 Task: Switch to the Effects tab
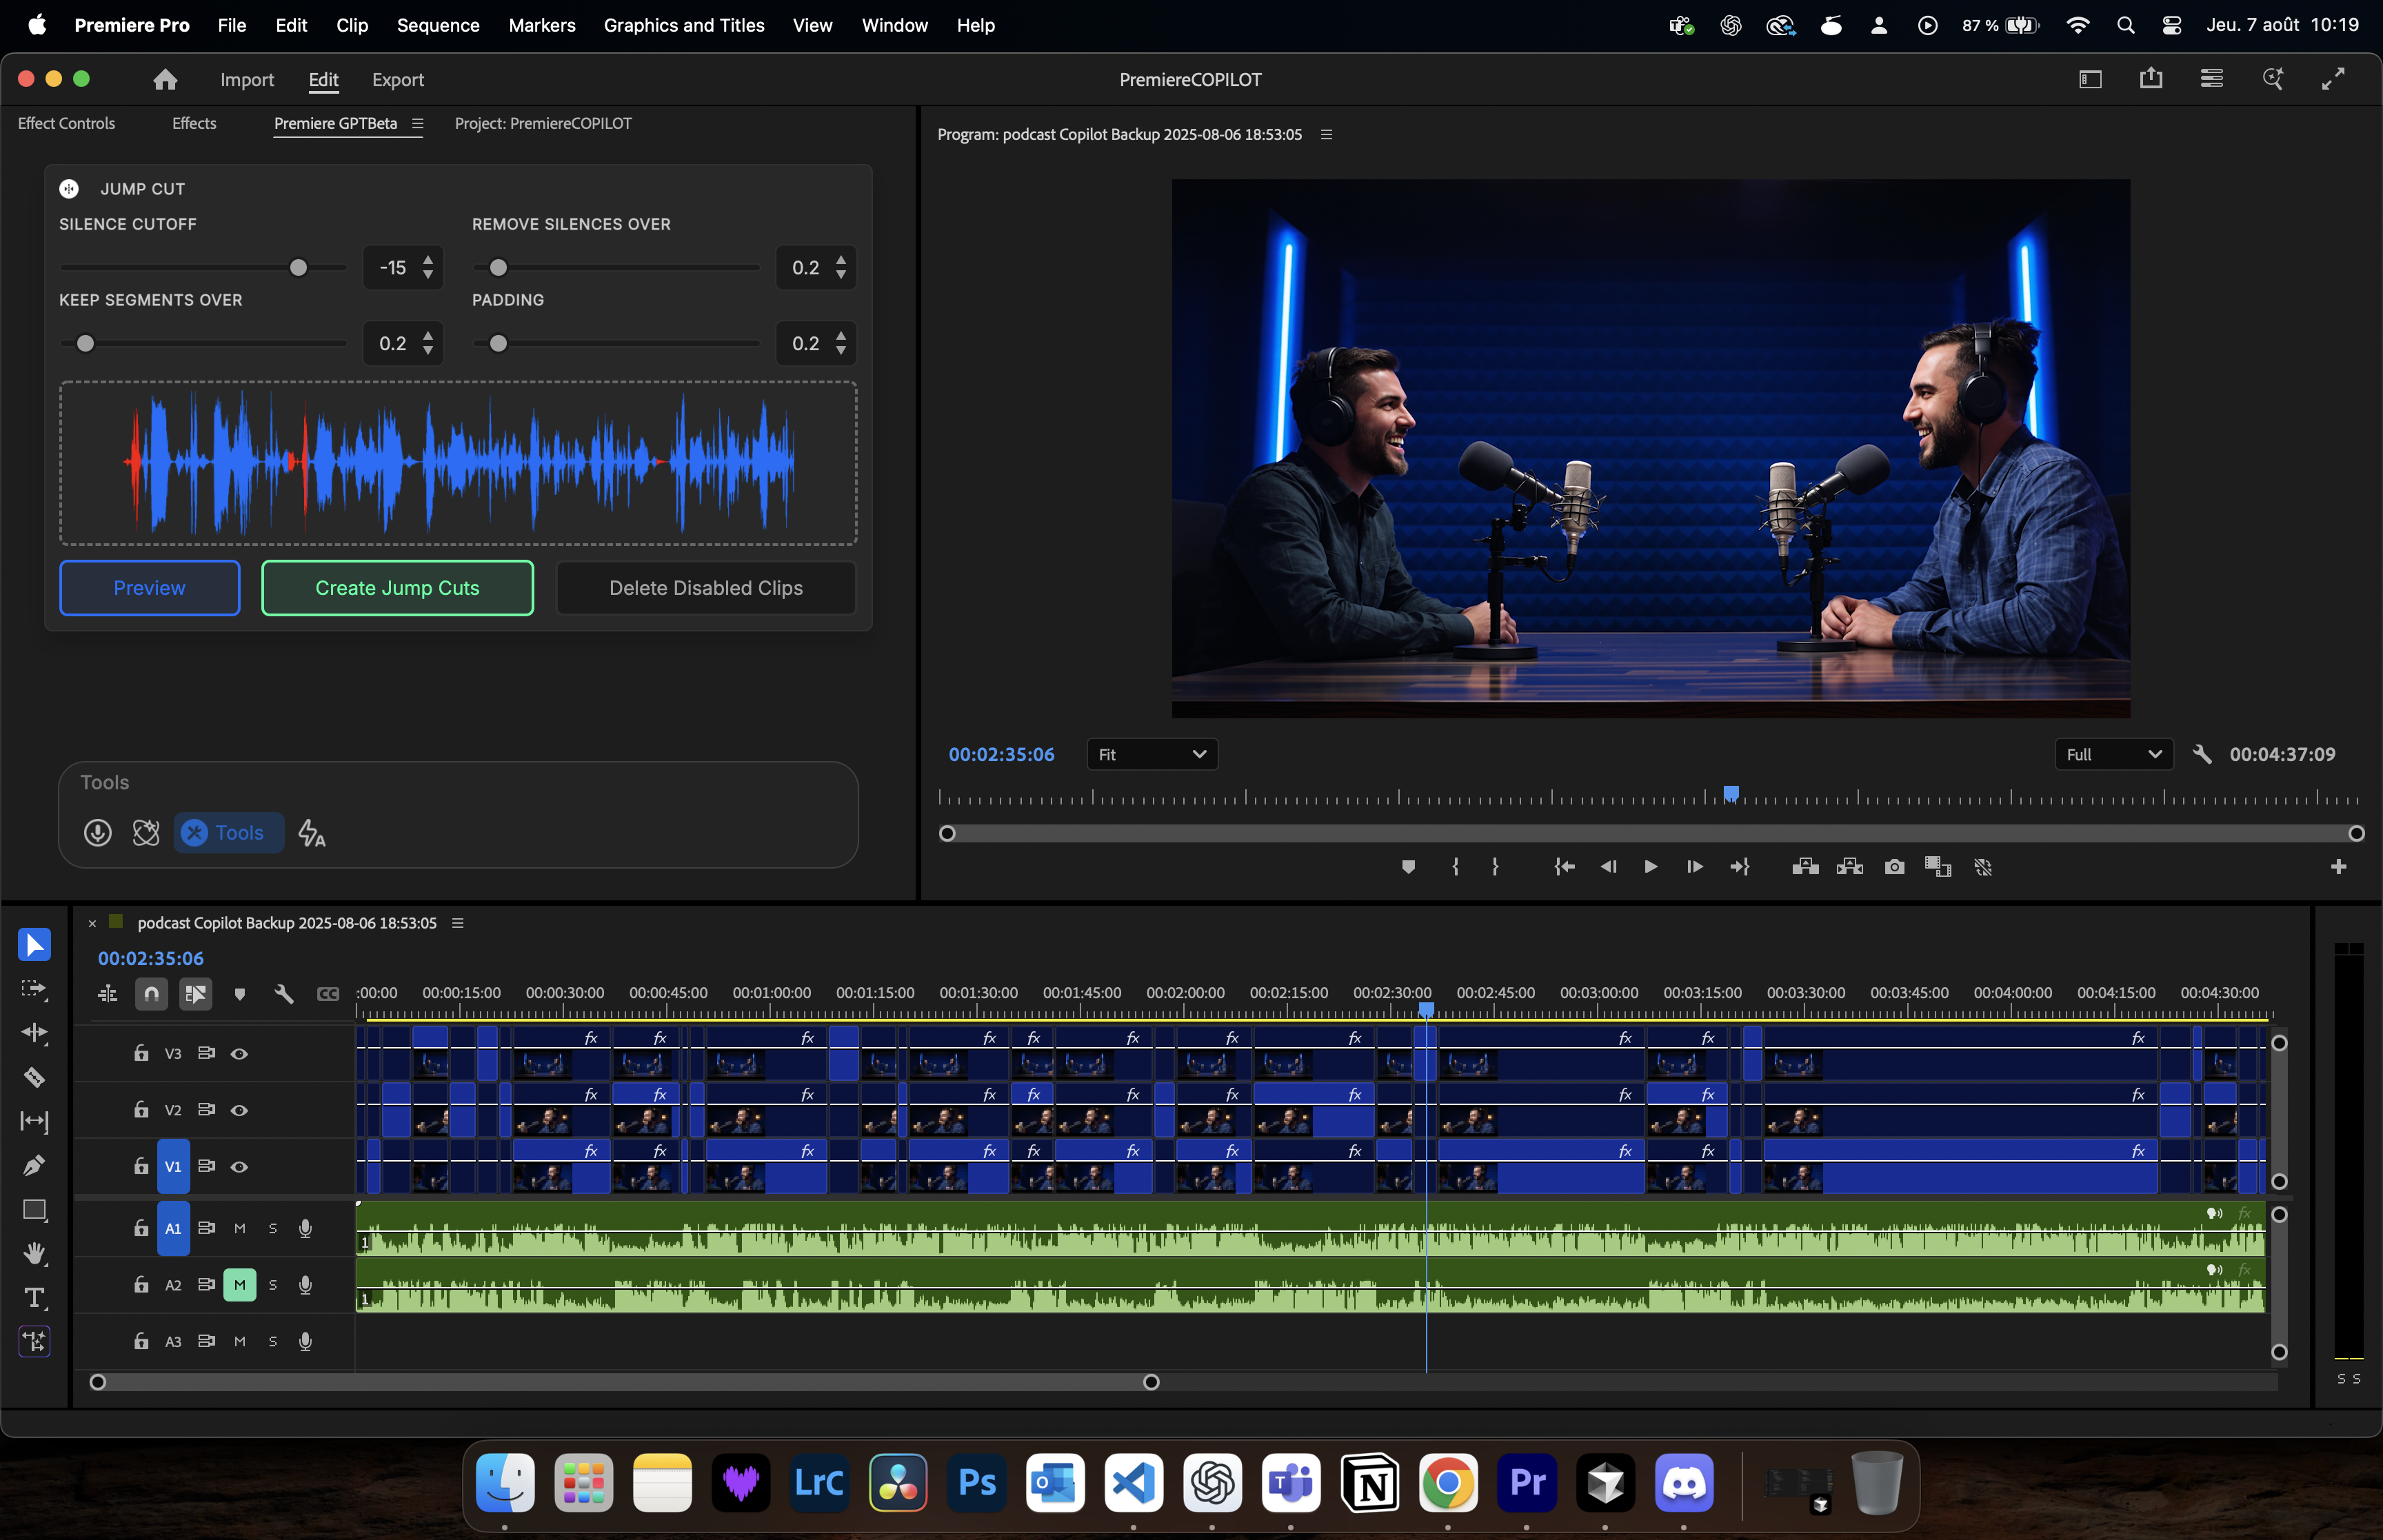(x=194, y=123)
